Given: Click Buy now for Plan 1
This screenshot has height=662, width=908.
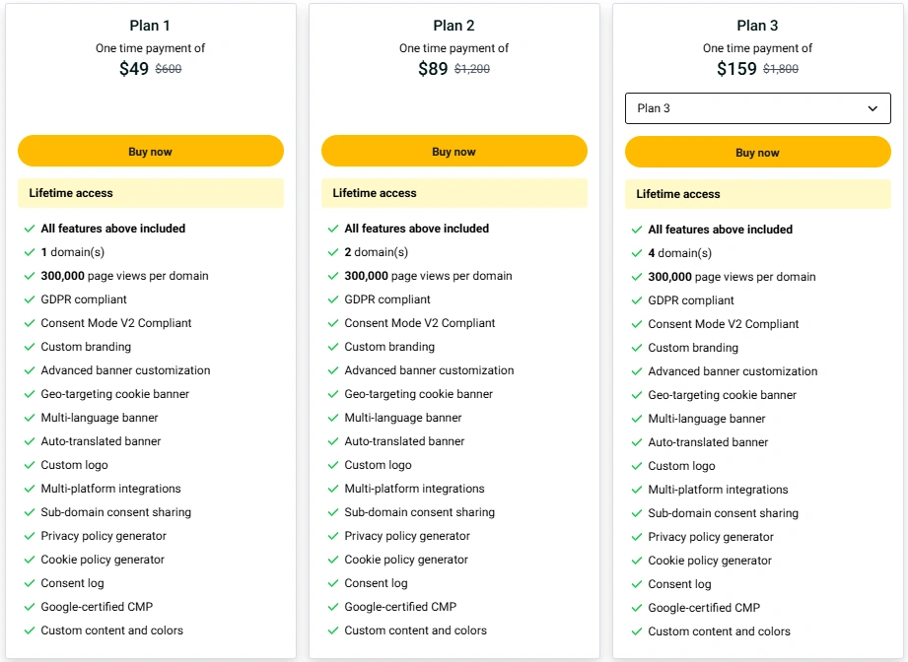Looking at the screenshot, I should pyautogui.click(x=151, y=151).
